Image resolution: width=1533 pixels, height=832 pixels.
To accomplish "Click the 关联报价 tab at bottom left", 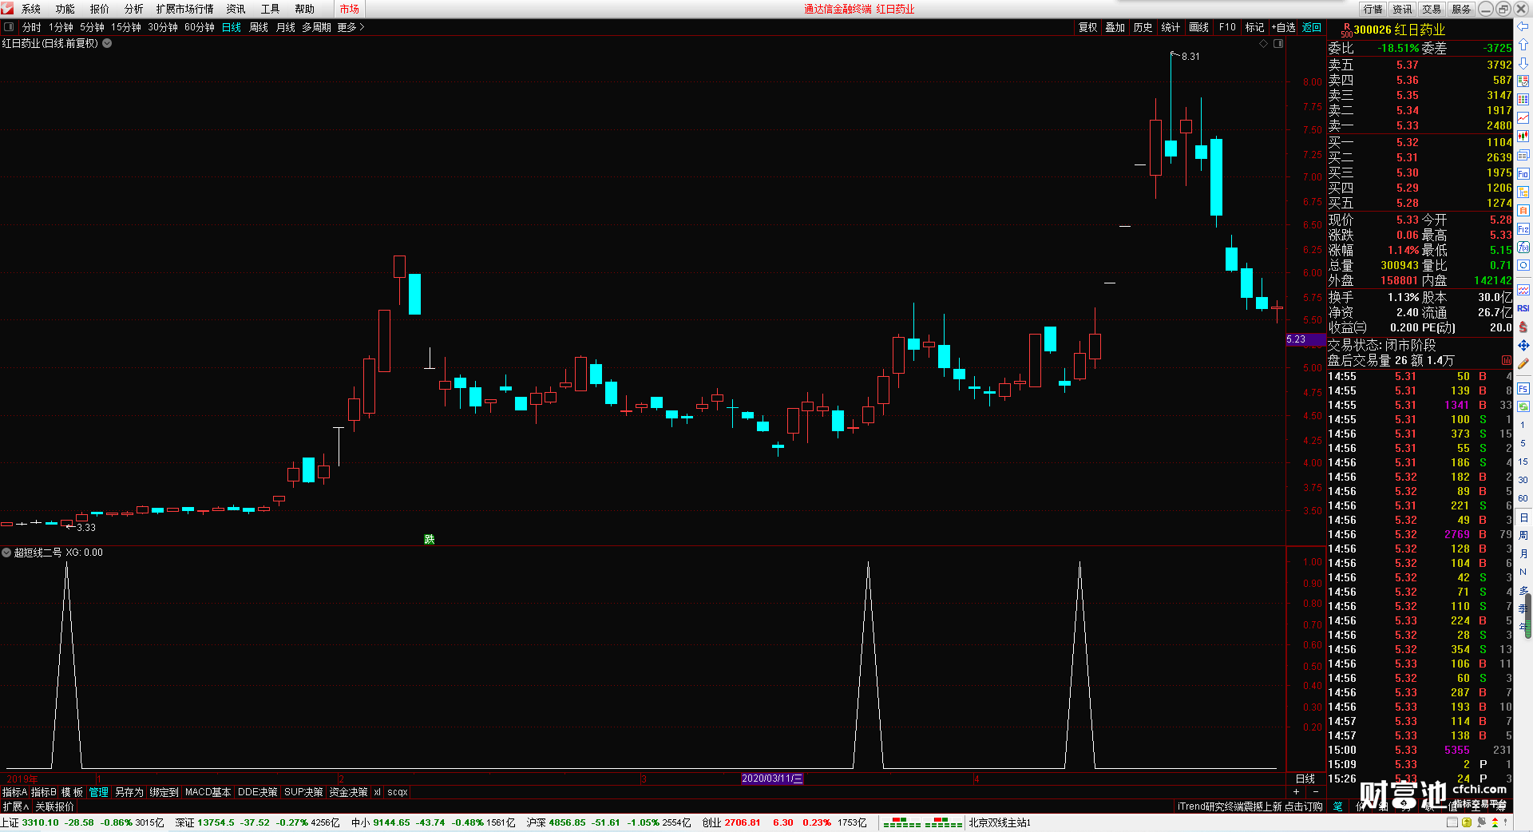I will 54,807.
